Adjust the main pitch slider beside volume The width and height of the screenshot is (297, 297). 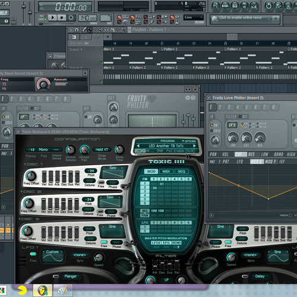[x=30, y=12]
